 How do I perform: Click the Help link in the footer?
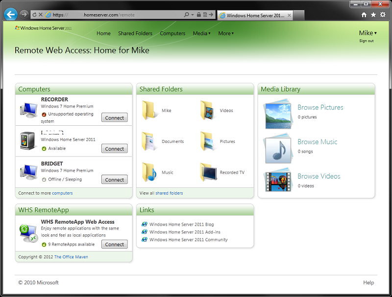368,282
